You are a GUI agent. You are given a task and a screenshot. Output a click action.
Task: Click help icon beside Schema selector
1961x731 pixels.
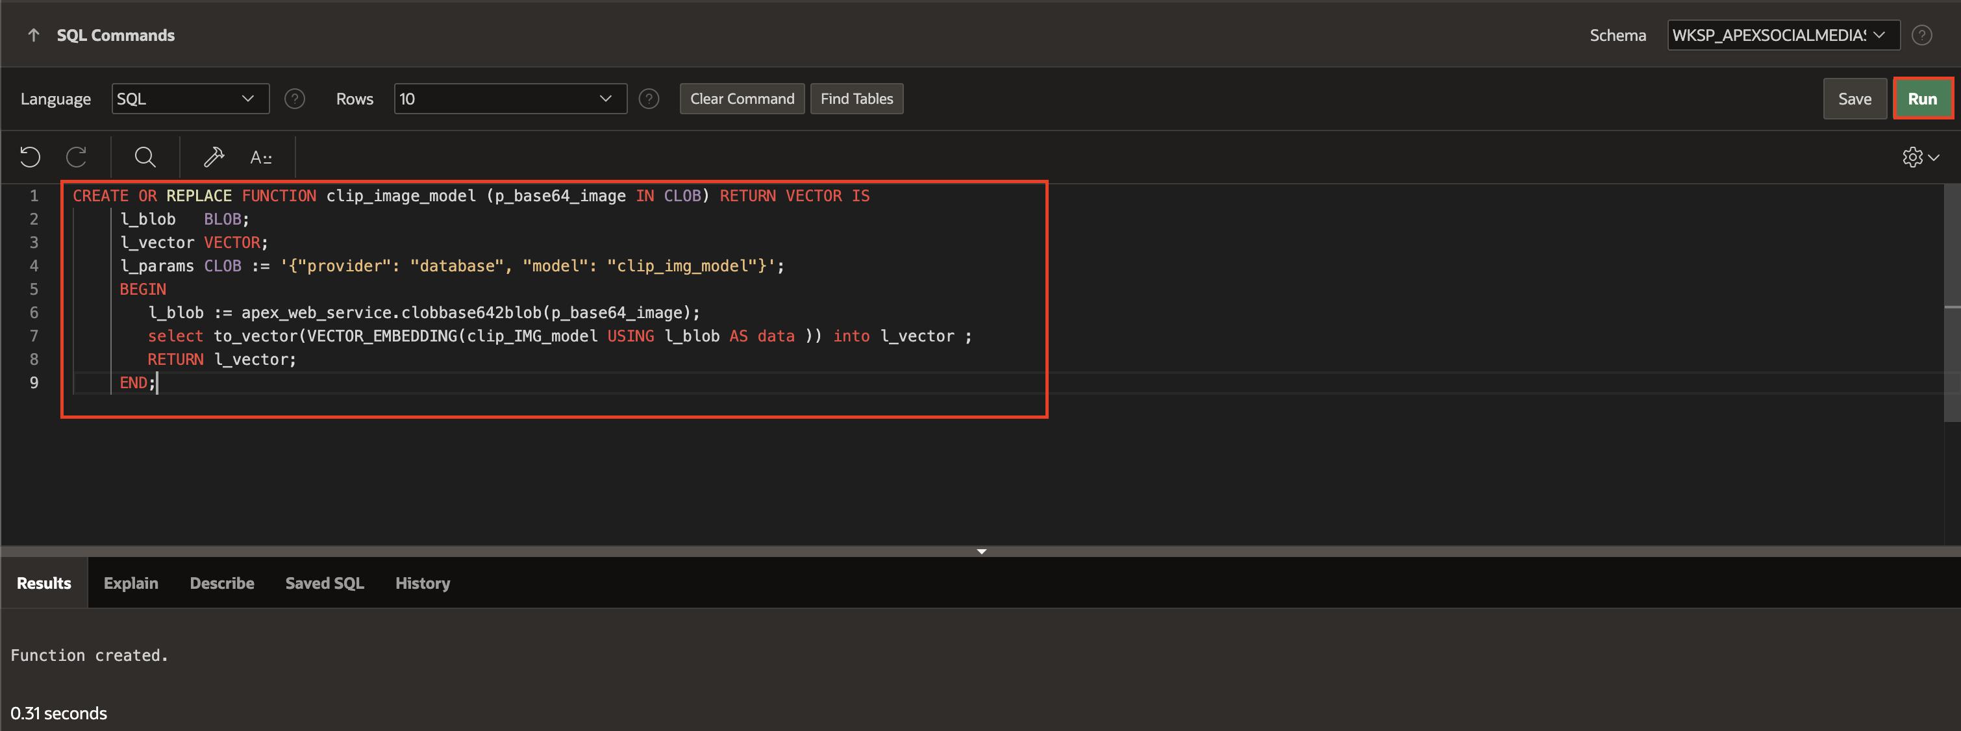click(x=1921, y=35)
